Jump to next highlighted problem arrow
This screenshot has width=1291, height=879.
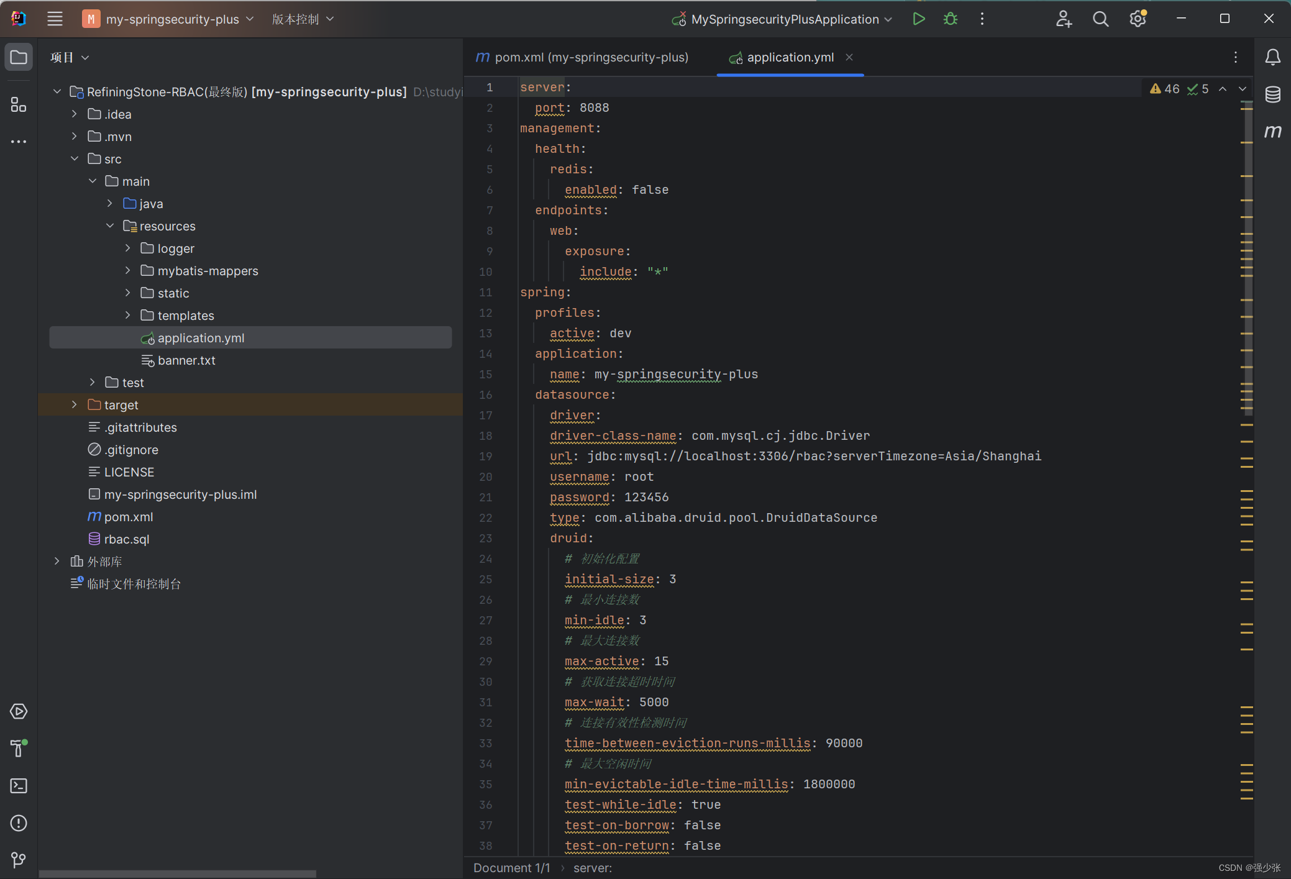click(1242, 89)
